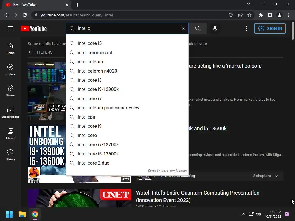Clear the search box with the X

click(183, 28)
